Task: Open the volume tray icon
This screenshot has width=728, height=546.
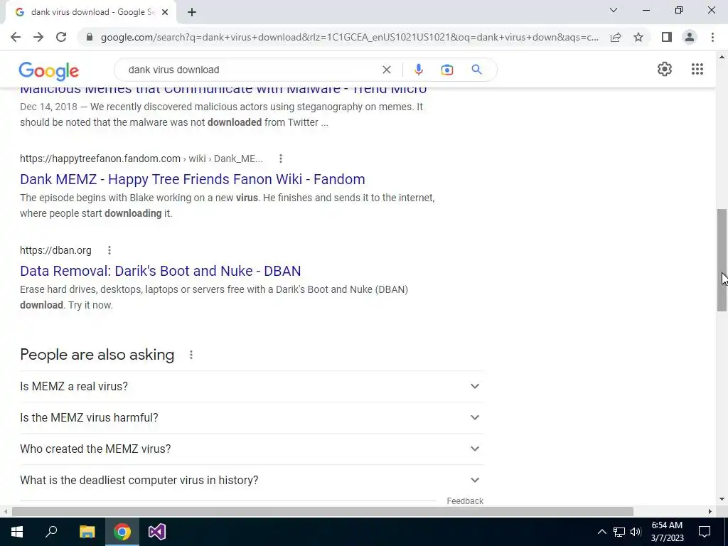Action: (x=636, y=532)
